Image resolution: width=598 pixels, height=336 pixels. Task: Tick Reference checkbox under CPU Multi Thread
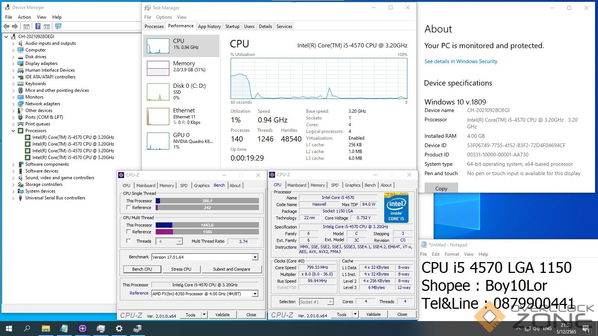129,232
